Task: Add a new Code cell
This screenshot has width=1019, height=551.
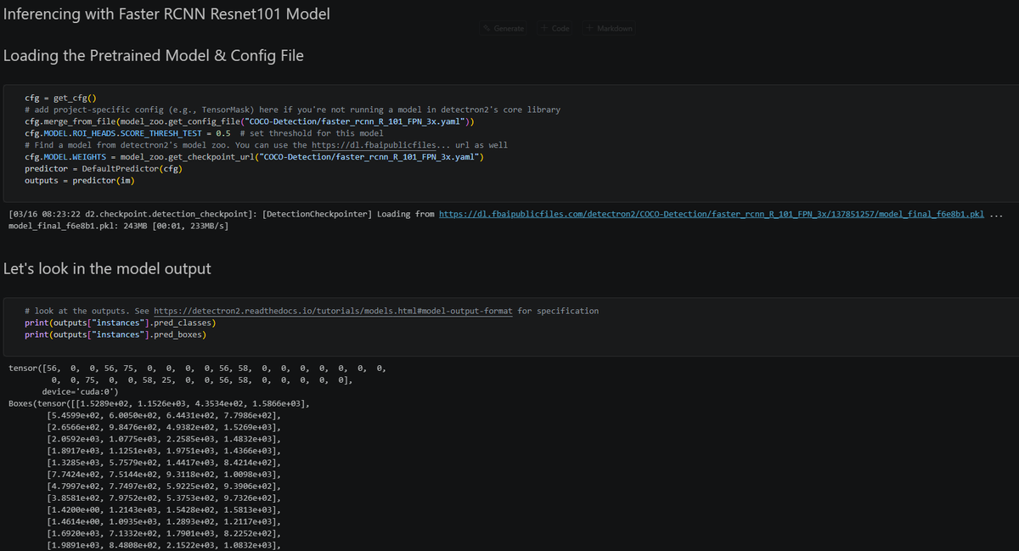Action: pos(555,29)
